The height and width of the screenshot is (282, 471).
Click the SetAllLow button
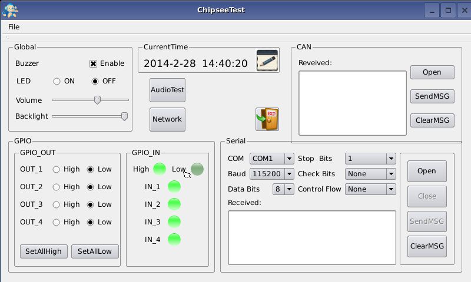coord(95,251)
